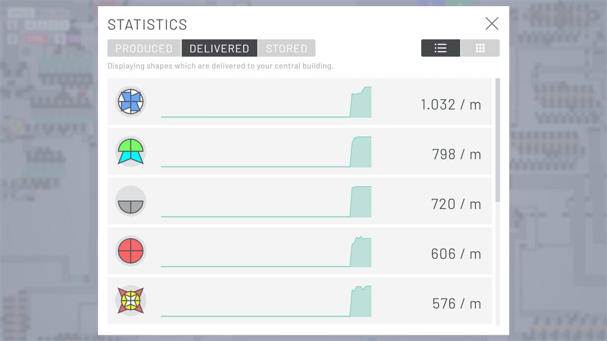
Task: Click the Statistics dialog title
Action: click(147, 25)
